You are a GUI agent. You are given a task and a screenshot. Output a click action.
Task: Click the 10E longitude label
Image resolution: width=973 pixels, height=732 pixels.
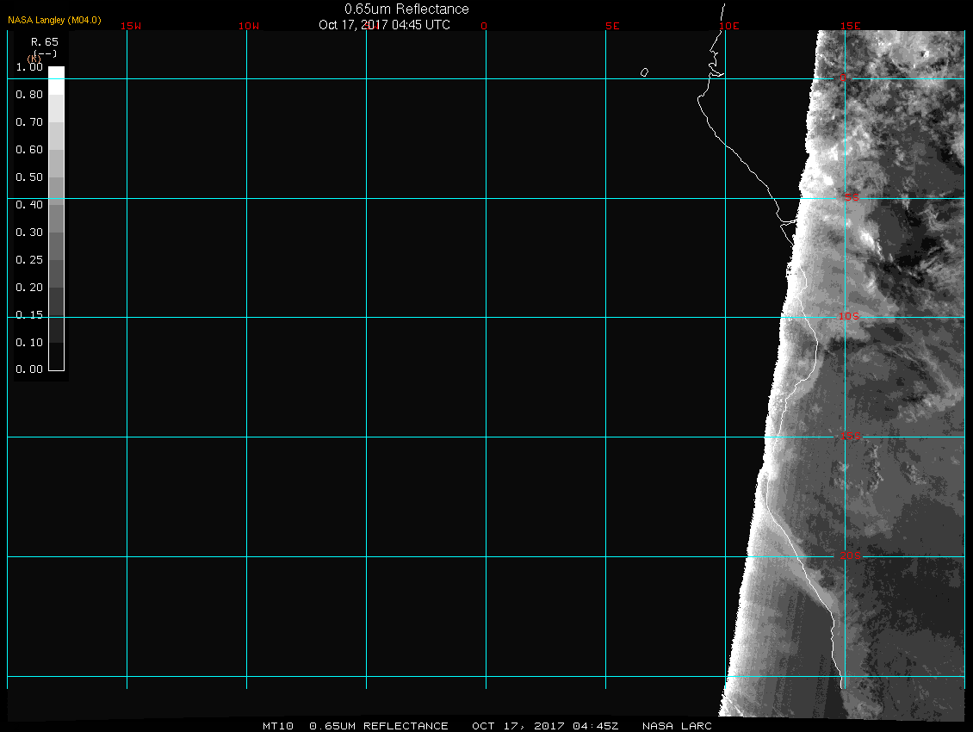click(x=729, y=26)
